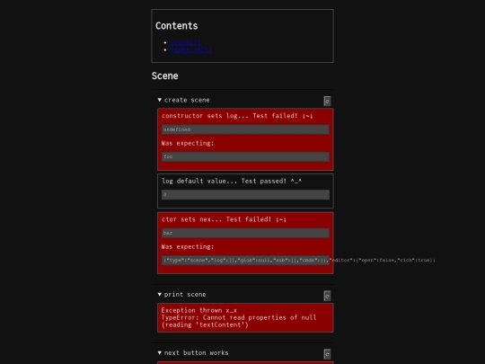This screenshot has width=485, height=364.
Task: Click the 'undefined' result value box
Action: click(x=245, y=129)
